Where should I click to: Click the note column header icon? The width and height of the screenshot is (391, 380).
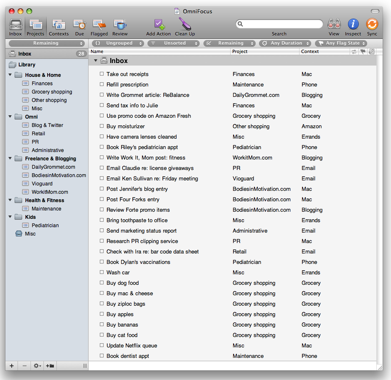pyautogui.click(x=371, y=52)
